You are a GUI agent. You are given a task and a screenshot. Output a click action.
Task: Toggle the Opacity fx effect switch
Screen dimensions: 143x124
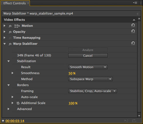click(10, 32)
